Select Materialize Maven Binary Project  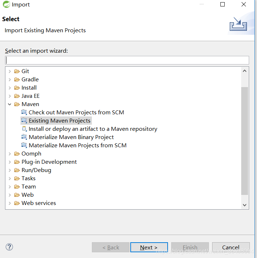tap(71, 137)
